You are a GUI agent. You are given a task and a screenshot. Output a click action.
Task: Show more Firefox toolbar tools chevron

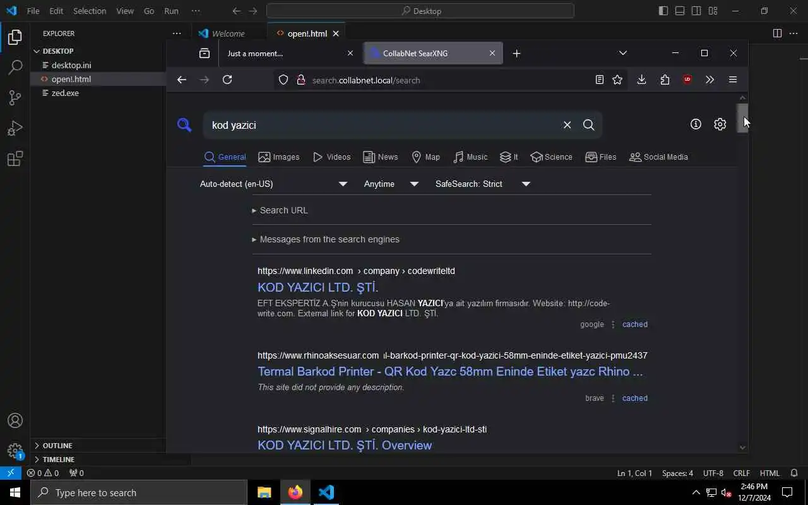click(x=710, y=80)
